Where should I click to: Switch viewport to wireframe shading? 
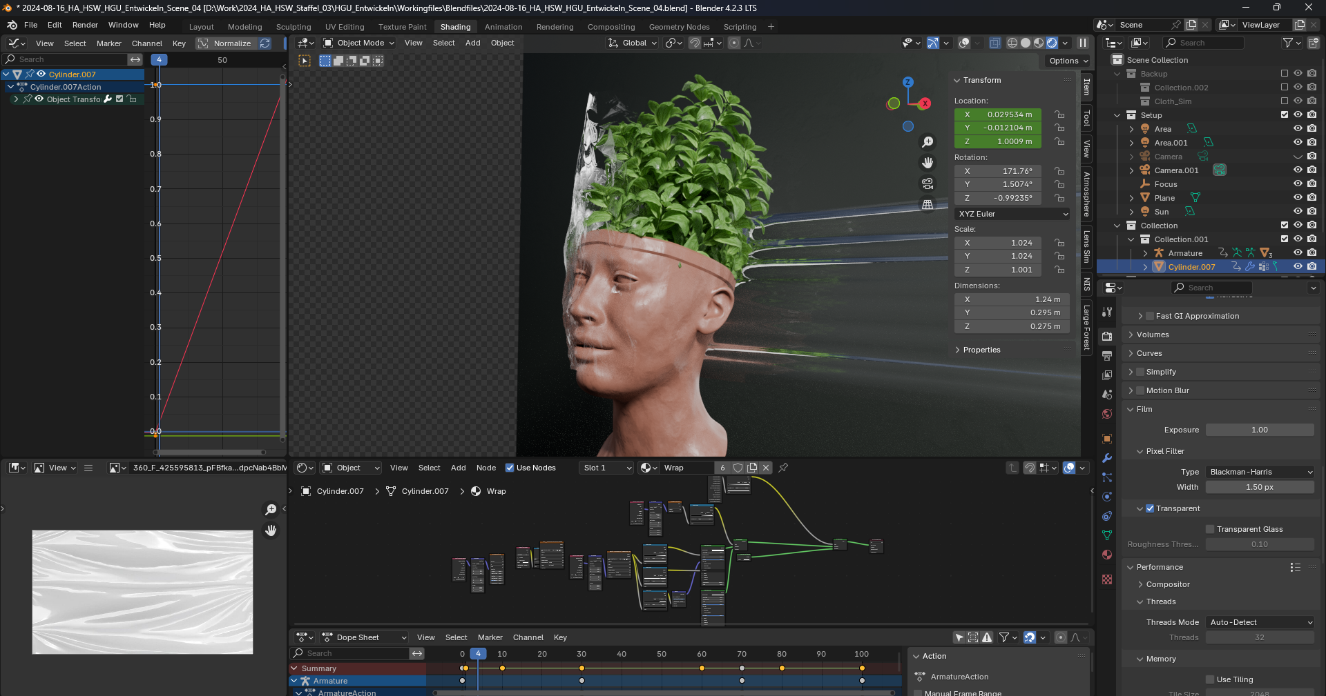tap(1012, 43)
